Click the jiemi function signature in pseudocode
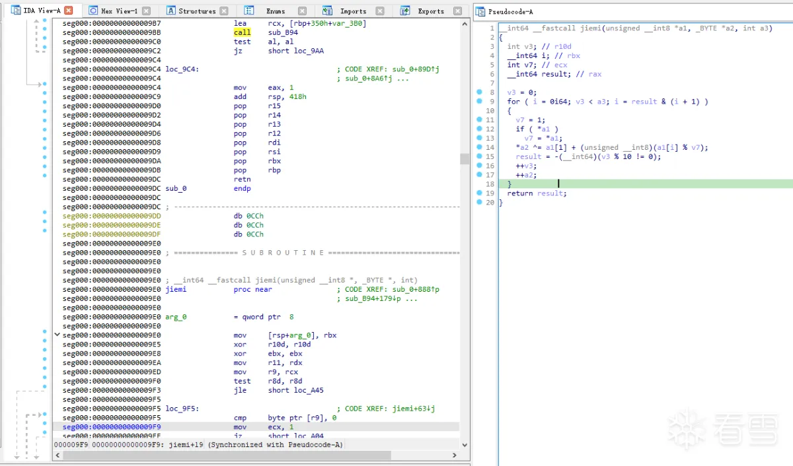The height and width of the screenshot is (466, 793). [636, 28]
